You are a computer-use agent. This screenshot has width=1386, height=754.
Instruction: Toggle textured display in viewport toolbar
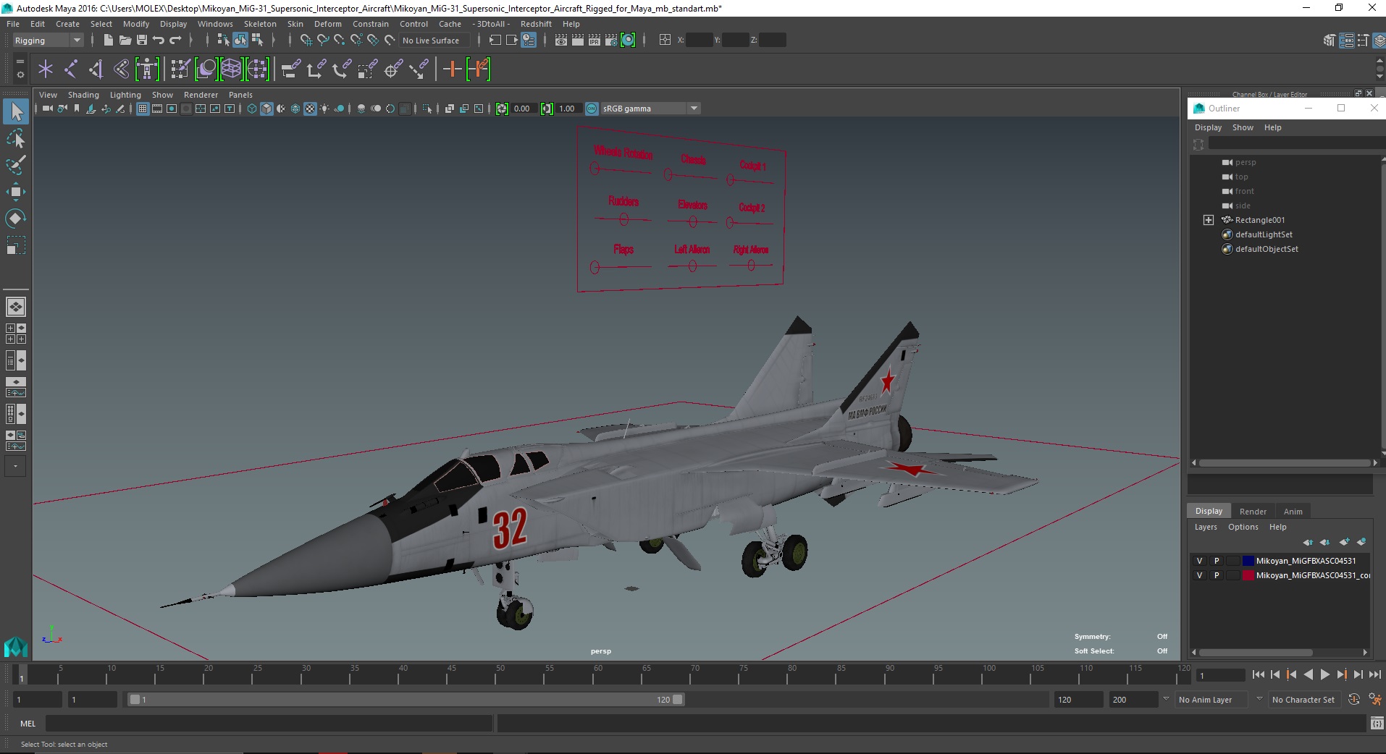tap(310, 109)
